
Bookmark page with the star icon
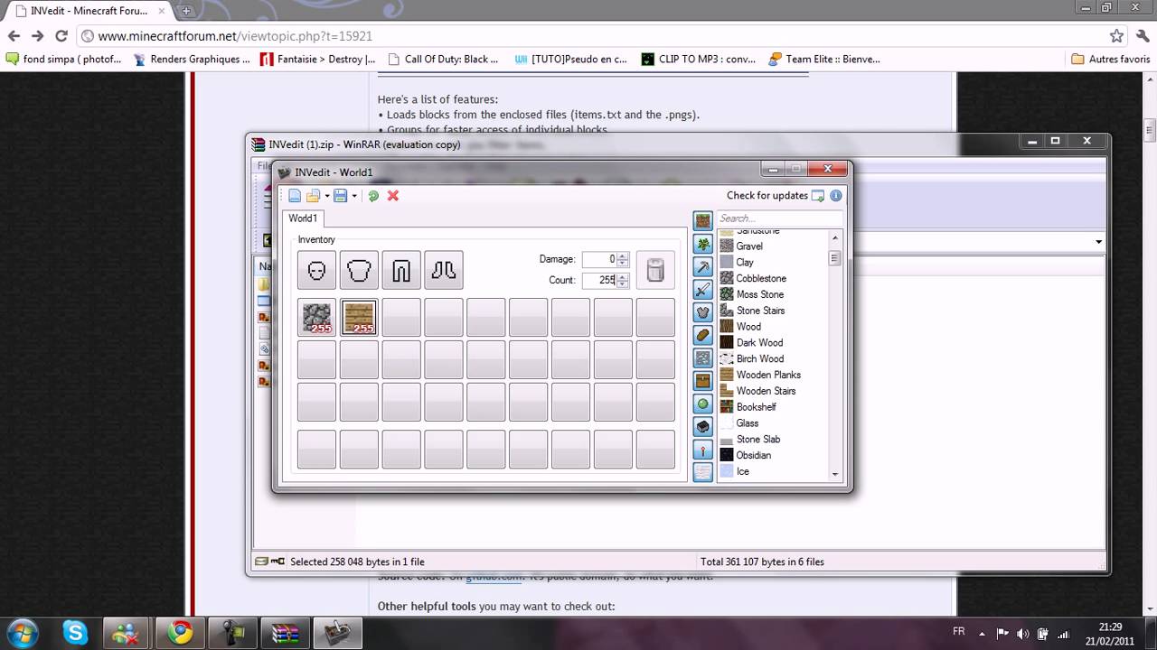1116,36
